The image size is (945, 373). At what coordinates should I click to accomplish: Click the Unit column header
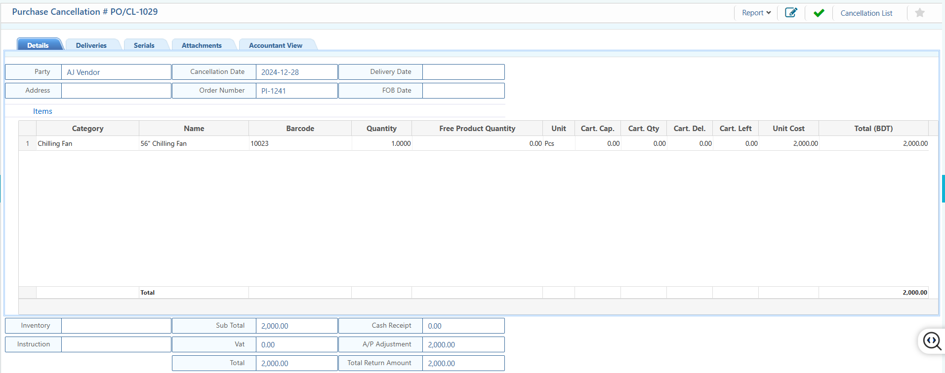click(x=559, y=128)
